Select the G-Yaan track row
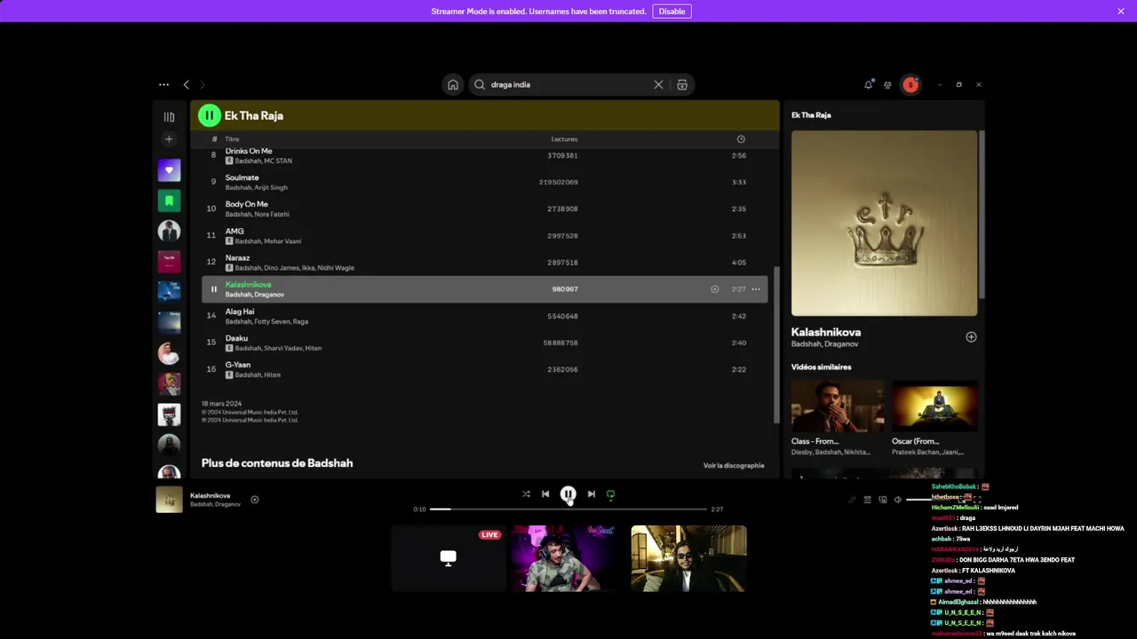1137x639 pixels. pyautogui.click(x=485, y=369)
